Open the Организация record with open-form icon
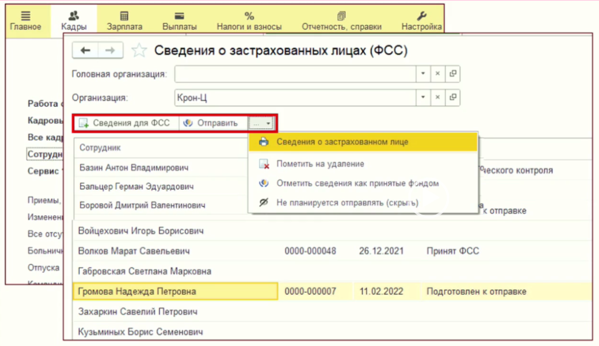The image size is (599, 346). coord(453,98)
